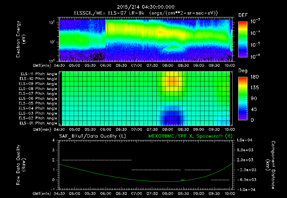Click the Raw Data Quality (Raw) axis label
This screenshot has width=287, height=198.
pos(21,165)
